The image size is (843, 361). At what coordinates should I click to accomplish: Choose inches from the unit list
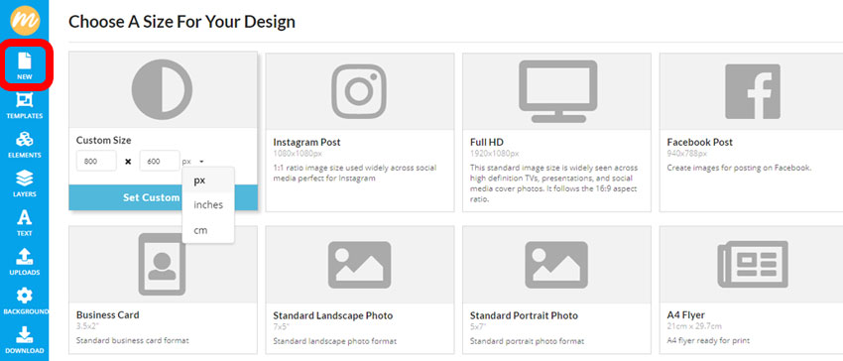coord(208,205)
